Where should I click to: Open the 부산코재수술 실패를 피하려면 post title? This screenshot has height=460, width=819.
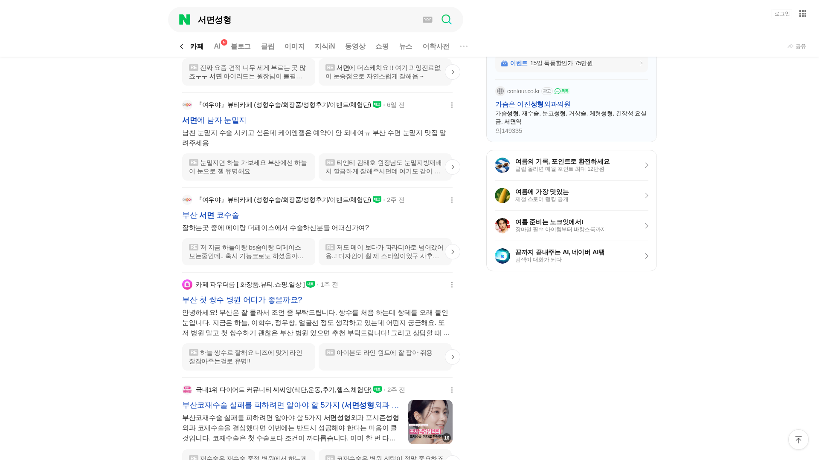coord(291,405)
